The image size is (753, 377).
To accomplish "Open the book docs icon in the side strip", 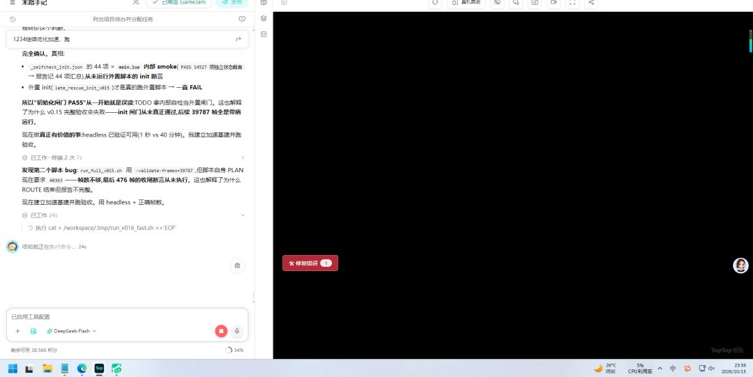I will [264, 2].
